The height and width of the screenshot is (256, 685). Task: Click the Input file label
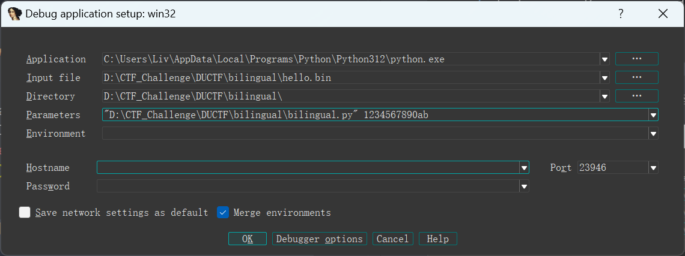point(53,78)
